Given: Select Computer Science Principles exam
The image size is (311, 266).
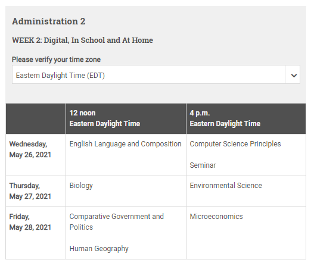Looking at the screenshot, I should 235,144.
